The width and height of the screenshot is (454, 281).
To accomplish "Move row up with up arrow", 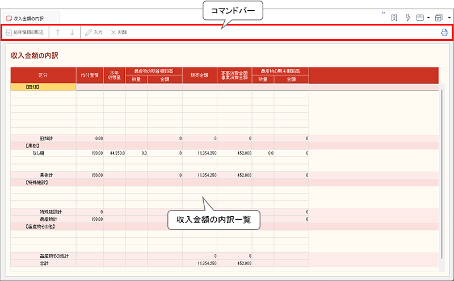I will tap(58, 32).
